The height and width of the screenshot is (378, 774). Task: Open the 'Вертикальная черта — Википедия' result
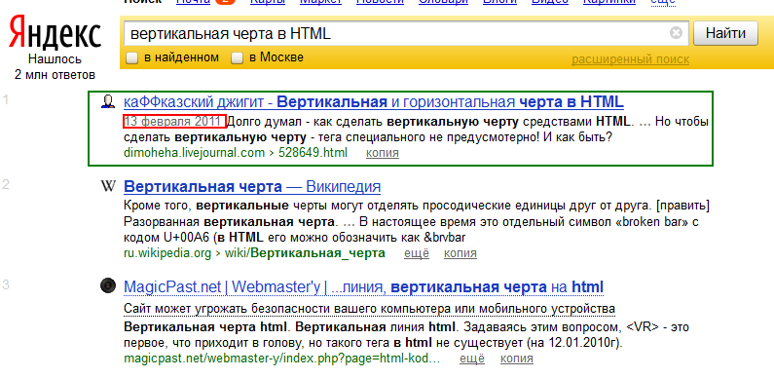click(x=252, y=187)
